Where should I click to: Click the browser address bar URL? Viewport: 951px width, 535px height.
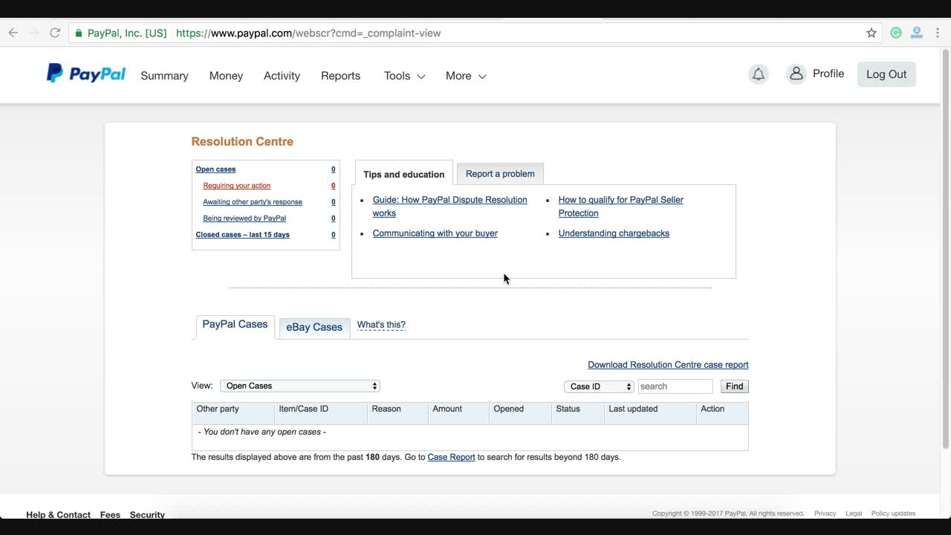tap(308, 33)
